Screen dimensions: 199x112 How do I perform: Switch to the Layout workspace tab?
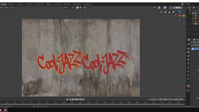point(3,4)
